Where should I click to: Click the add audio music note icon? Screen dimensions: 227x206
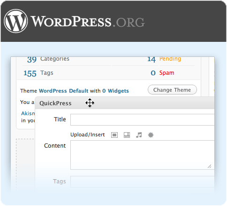[139, 135]
